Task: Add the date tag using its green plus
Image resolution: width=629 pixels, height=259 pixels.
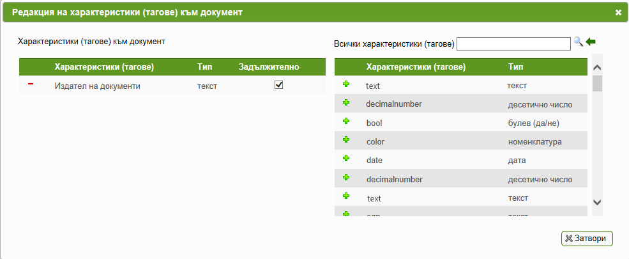Action: pos(346,158)
